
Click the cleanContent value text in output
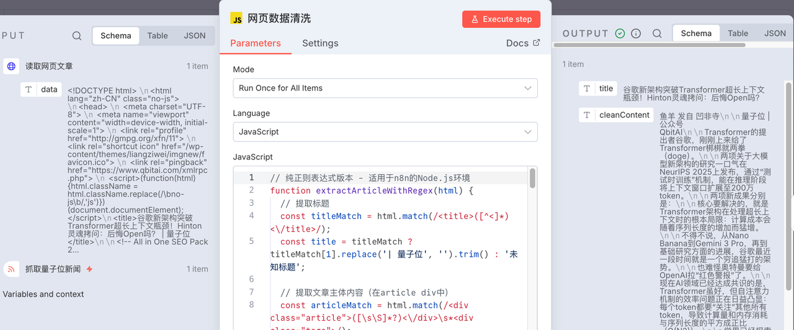pyautogui.click(x=715, y=220)
